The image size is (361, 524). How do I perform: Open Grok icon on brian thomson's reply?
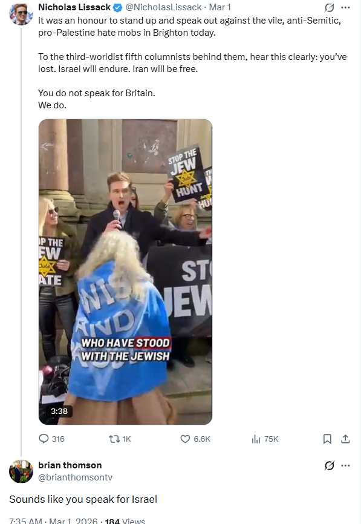pos(330,465)
